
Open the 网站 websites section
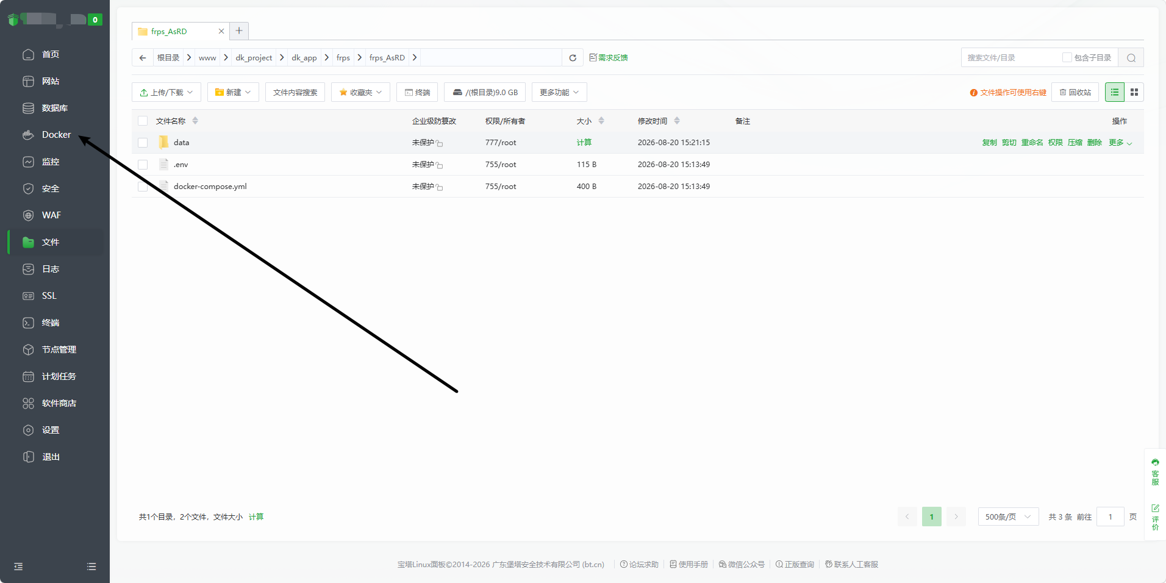50,81
